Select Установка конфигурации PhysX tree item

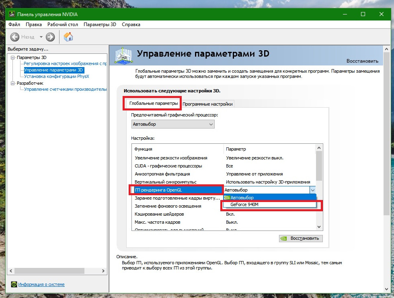point(57,76)
